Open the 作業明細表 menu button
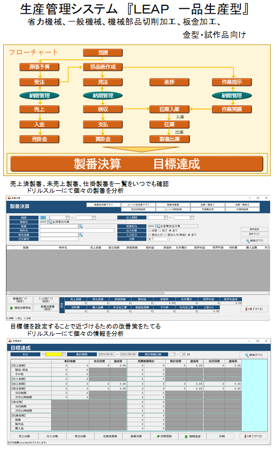The height and width of the screenshot is (449, 278). pyautogui.click(x=242, y=210)
